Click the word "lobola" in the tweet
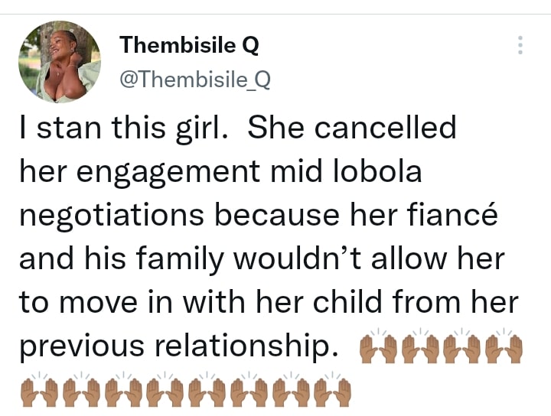 coord(376,171)
